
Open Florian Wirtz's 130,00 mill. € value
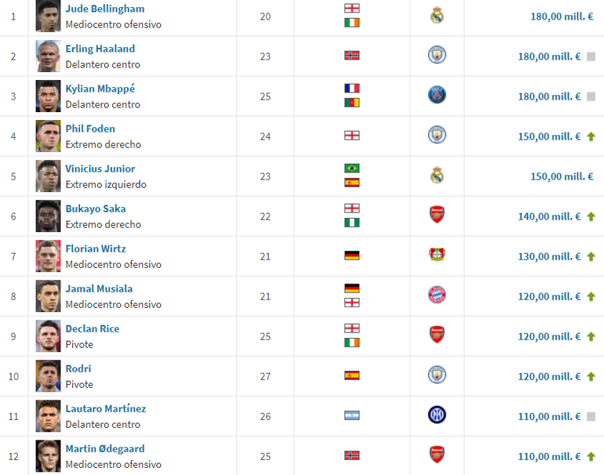click(549, 256)
